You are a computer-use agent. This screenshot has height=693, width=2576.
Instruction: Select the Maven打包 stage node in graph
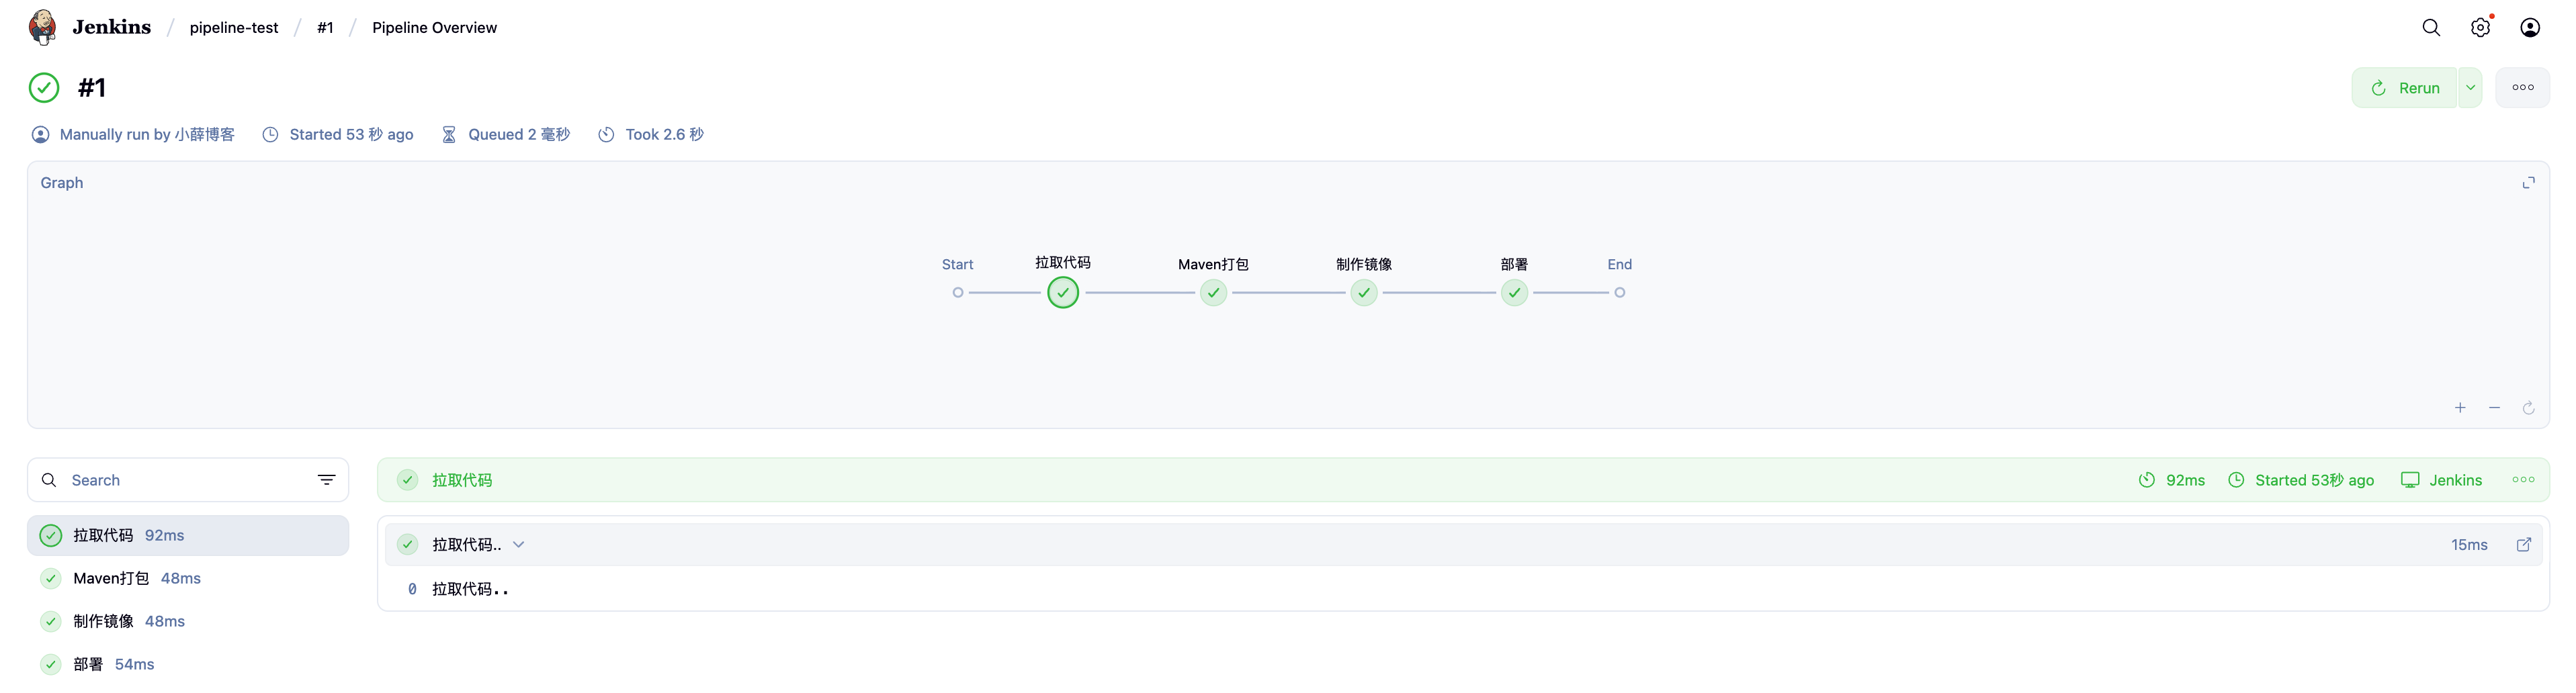1213,293
